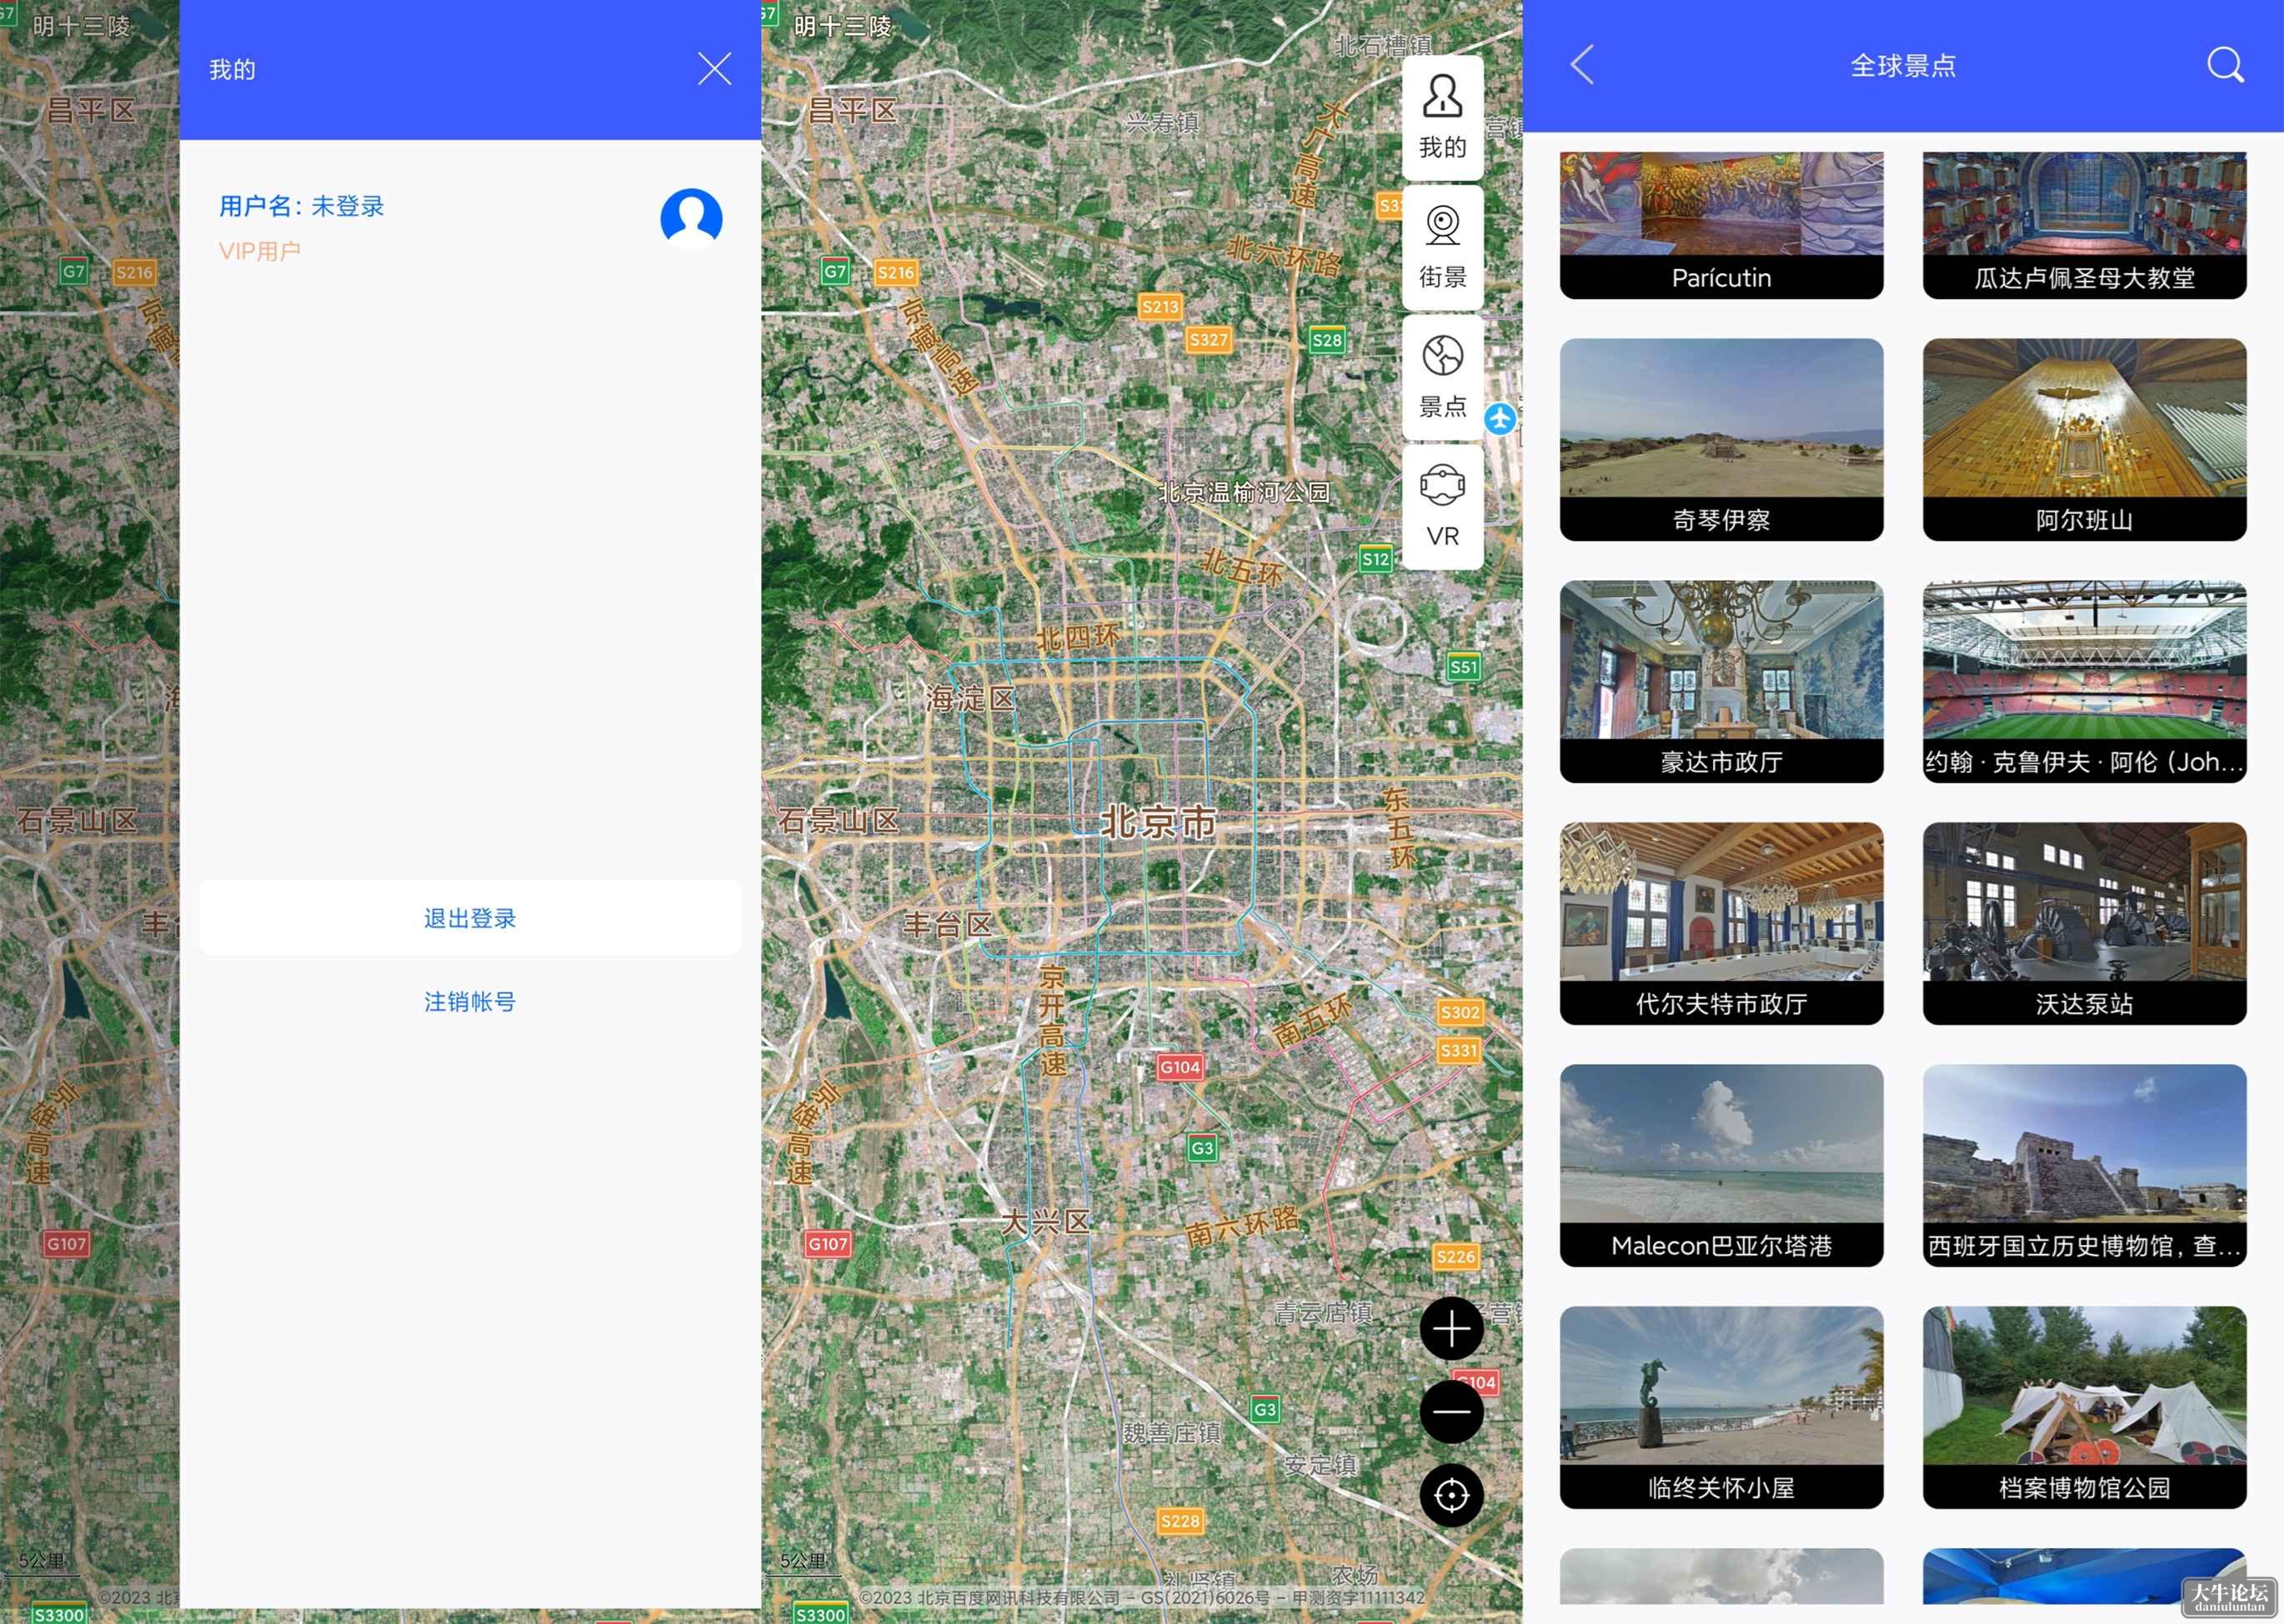
Task: Zoom out with the minus button
Action: point(1451,1411)
